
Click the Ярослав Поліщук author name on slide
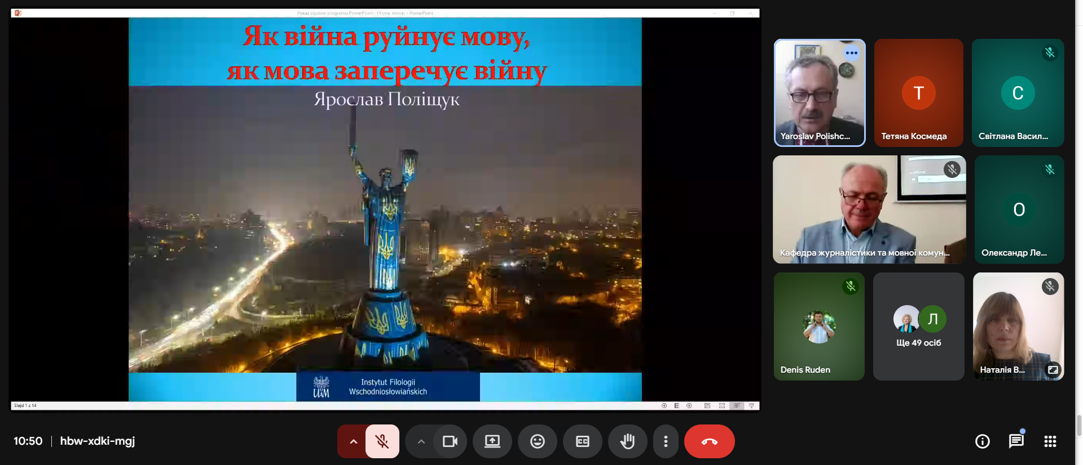387,99
